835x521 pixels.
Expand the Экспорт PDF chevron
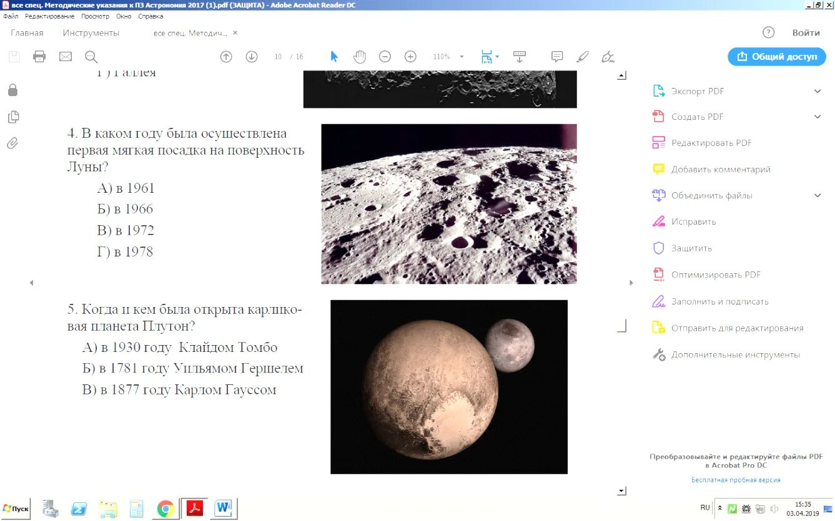click(818, 91)
